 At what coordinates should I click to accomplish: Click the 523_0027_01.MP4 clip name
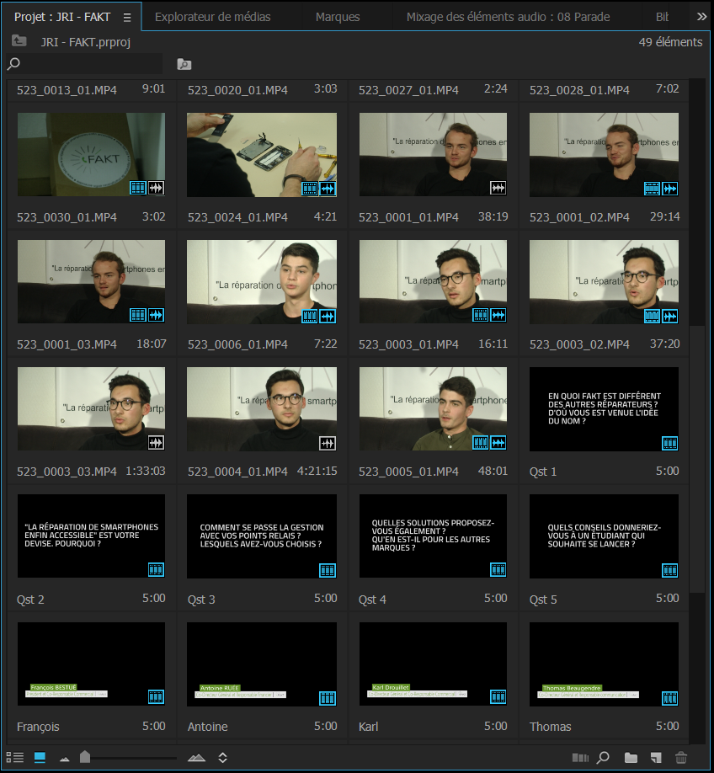[408, 90]
